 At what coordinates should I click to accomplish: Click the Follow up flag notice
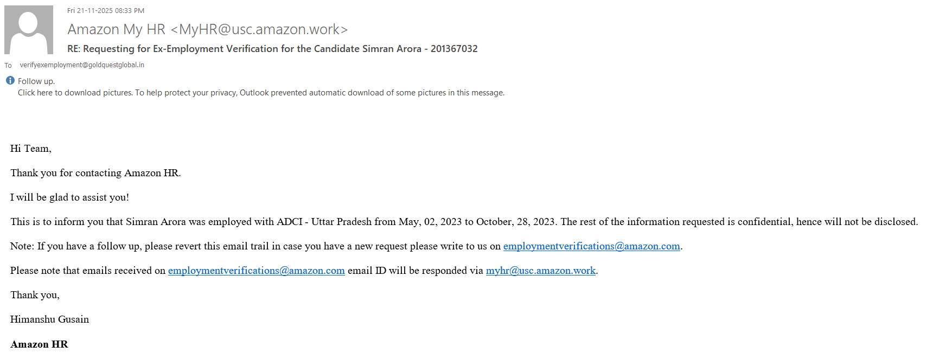pos(36,81)
